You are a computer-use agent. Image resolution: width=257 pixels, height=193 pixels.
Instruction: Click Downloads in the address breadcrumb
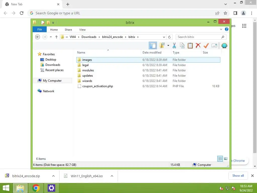tap(89, 37)
